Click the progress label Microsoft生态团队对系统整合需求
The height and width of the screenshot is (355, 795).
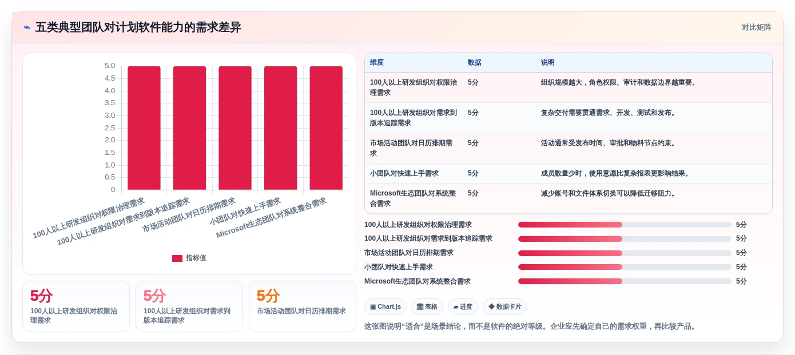pos(418,281)
